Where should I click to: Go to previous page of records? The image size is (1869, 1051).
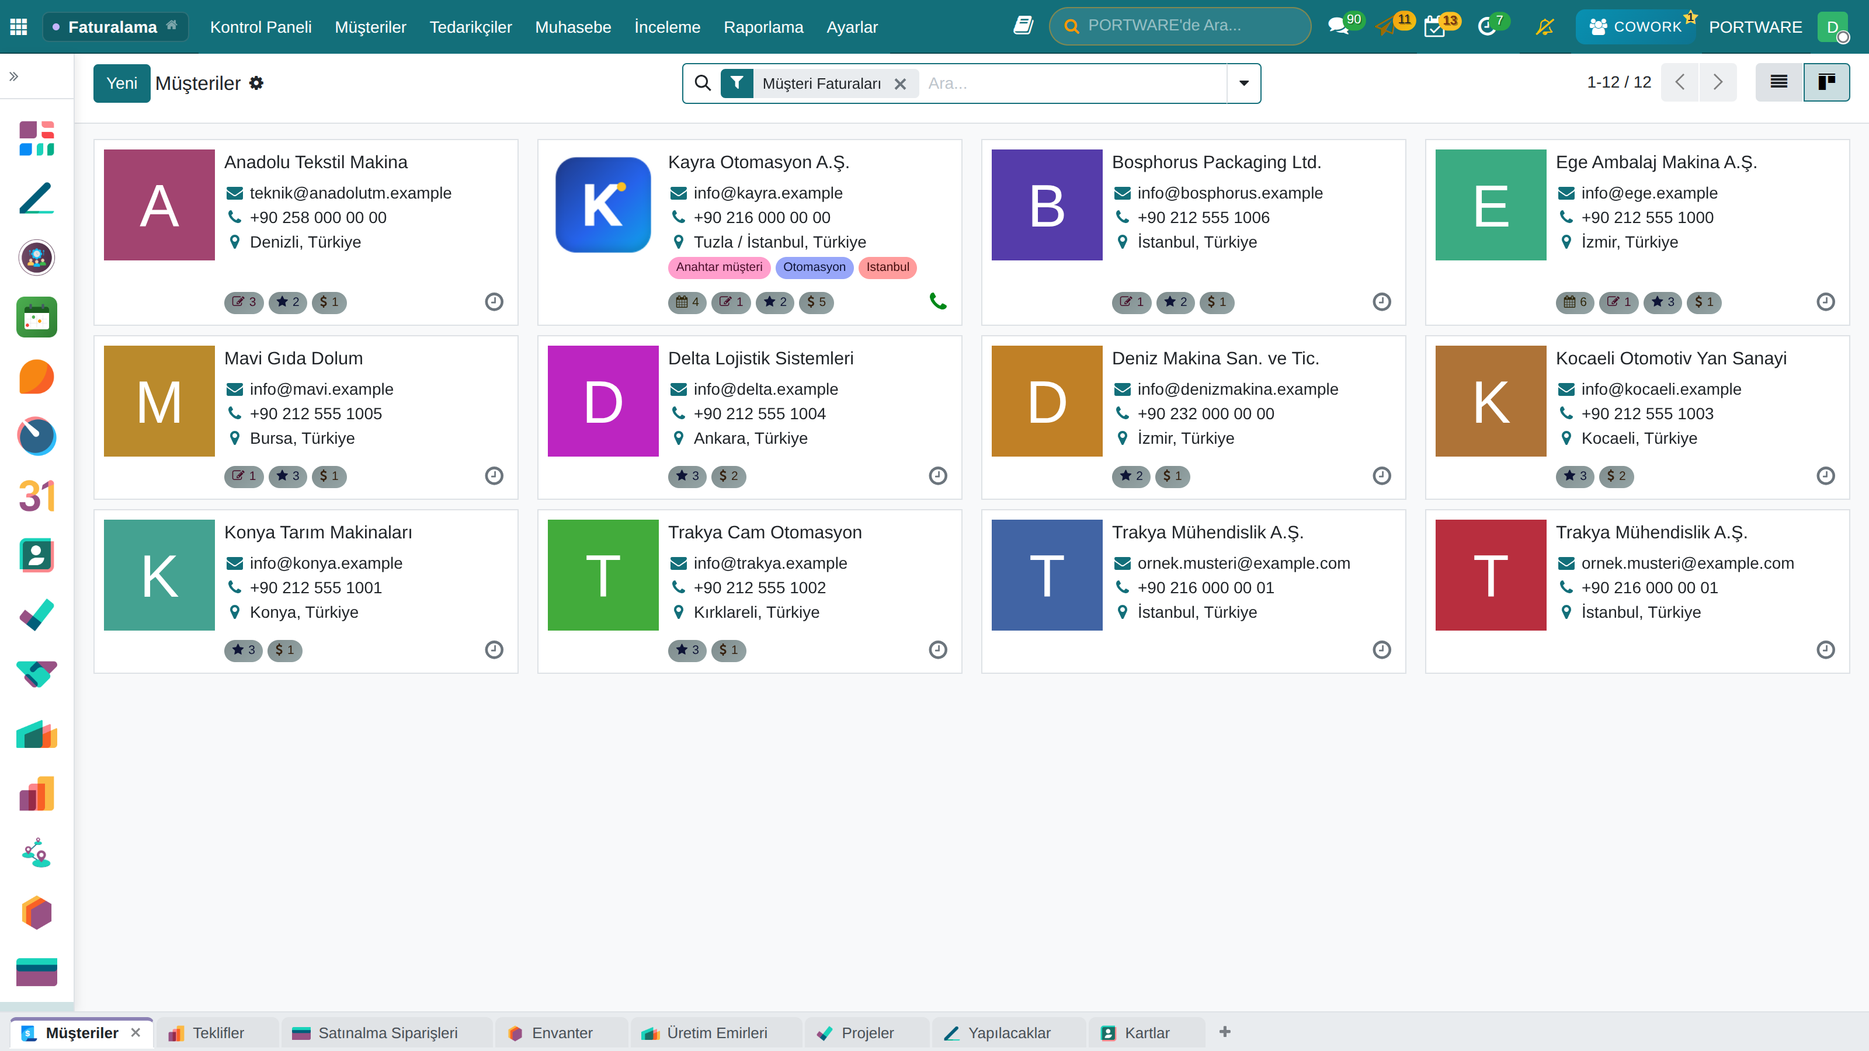pos(1680,82)
